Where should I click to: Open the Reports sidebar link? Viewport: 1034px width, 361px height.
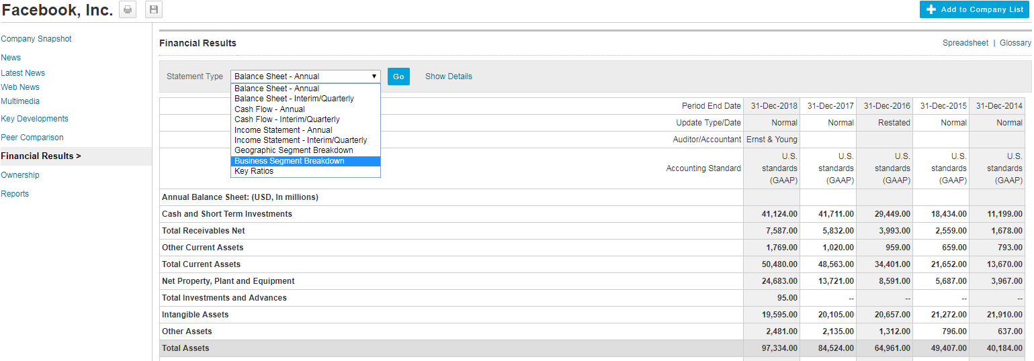[x=15, y=194]
